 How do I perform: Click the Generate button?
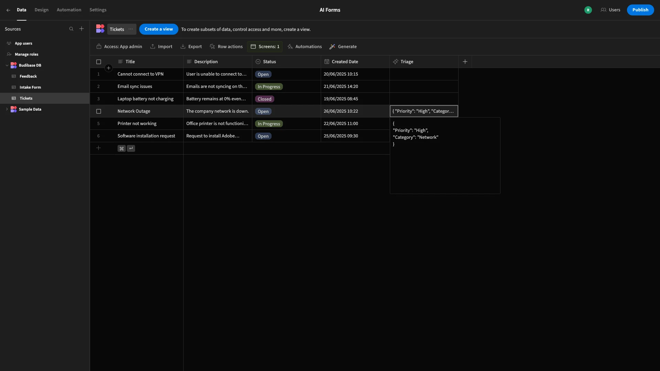point(343,47)
